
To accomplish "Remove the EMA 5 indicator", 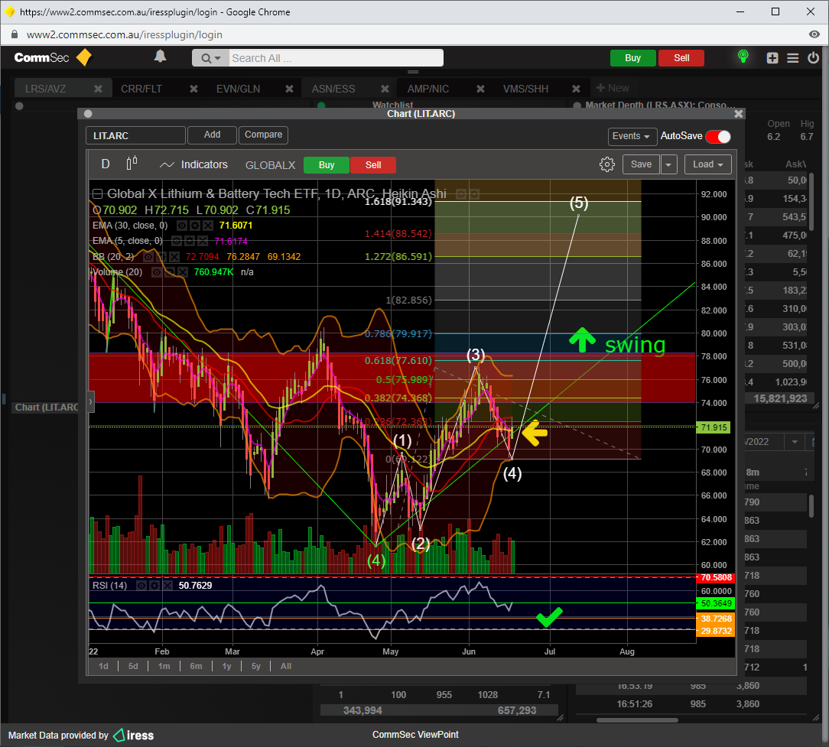I will (203, 241).
